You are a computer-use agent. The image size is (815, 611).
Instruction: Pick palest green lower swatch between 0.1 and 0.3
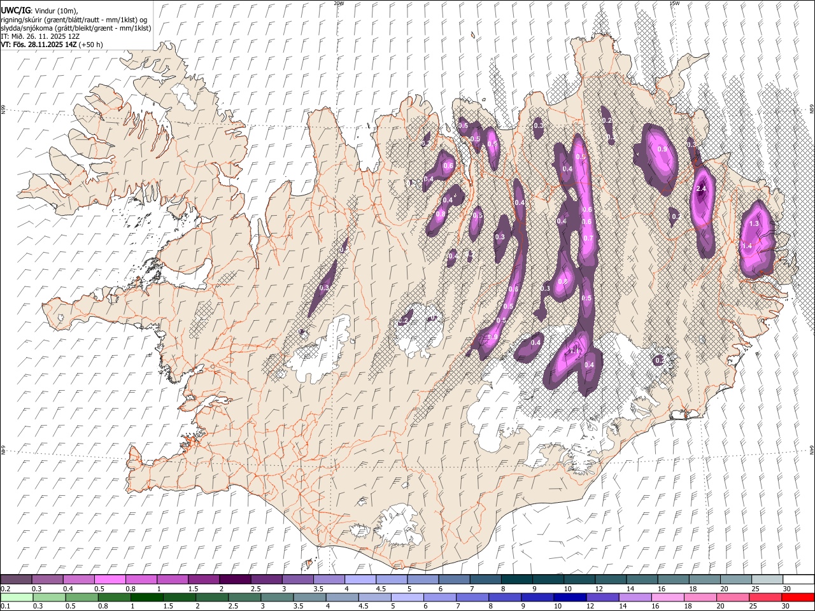tap(17, 597)
